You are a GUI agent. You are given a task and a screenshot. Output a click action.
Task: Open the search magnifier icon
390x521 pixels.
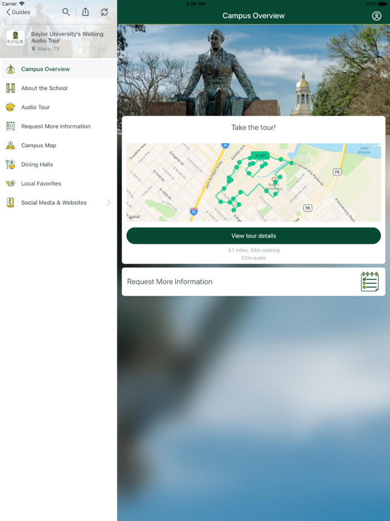(66, 12)
